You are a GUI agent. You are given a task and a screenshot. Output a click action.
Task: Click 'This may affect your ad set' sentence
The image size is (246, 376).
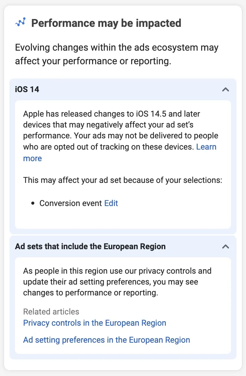pos(123,180)
